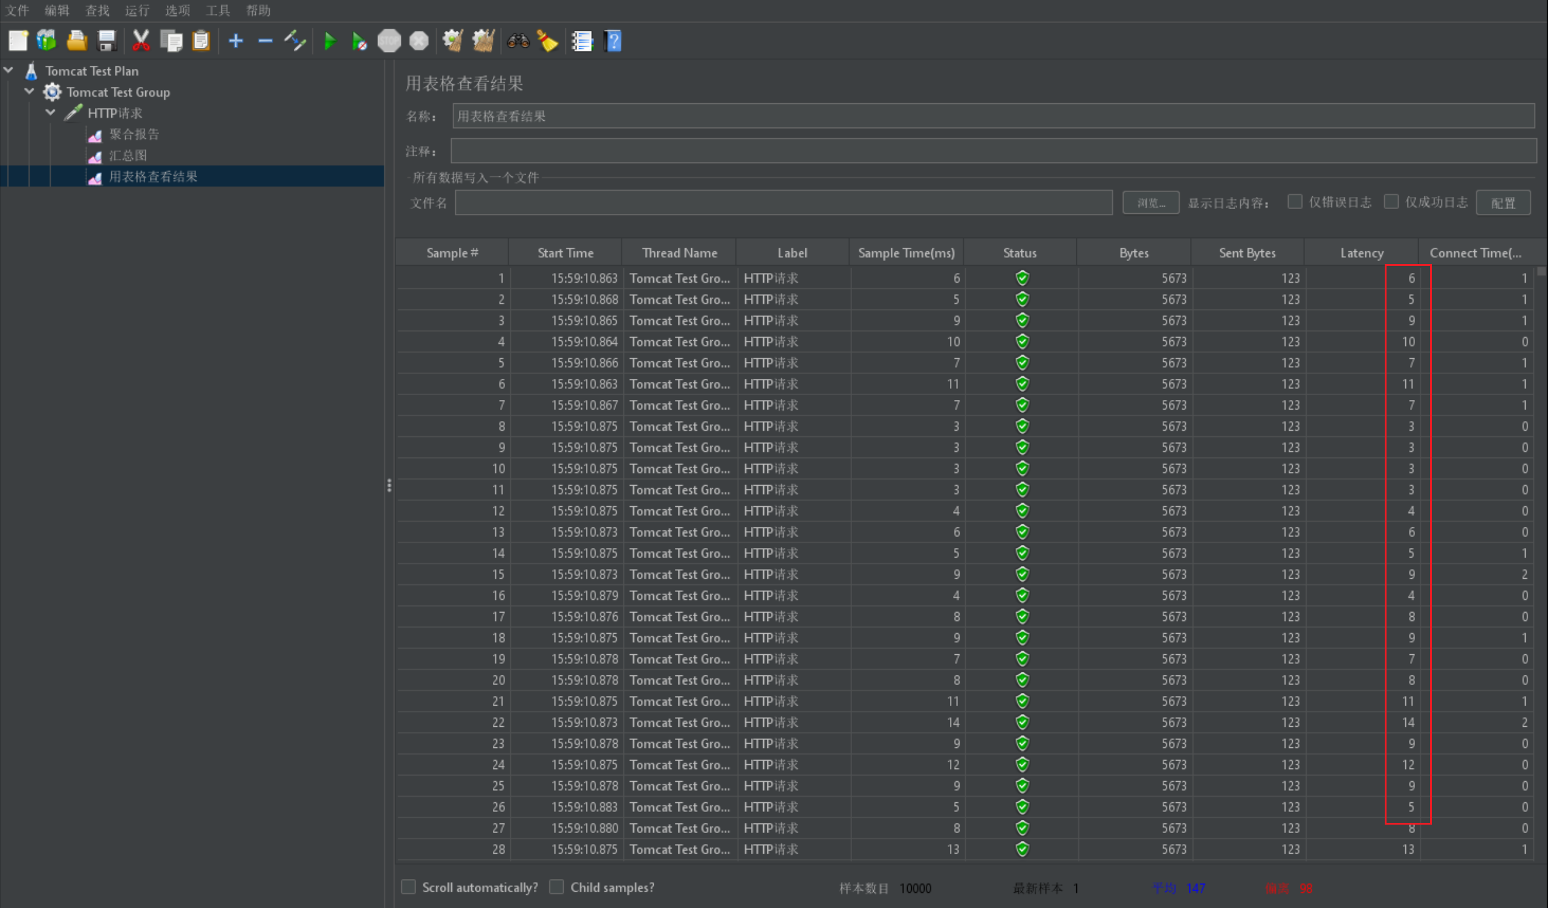The width and height of the screenshot is (1548, 908).
Task: Select start time 15:59:10.883 cell
Action: point(567,807)
